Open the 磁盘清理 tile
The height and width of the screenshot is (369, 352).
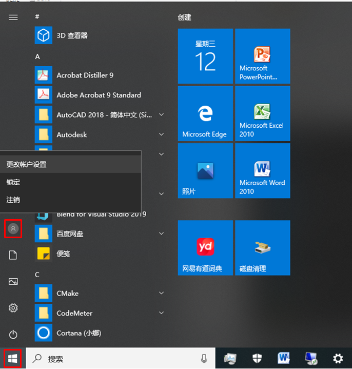[263, 248]
